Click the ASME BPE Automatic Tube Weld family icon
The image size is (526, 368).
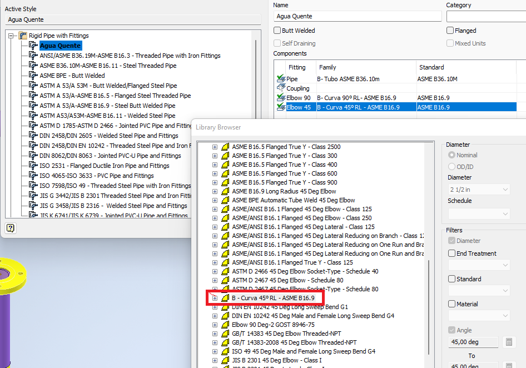pyautogui.click(x=225, y=200)
